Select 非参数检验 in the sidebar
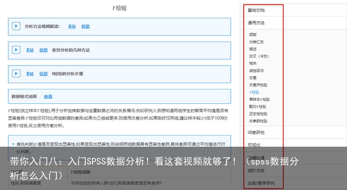 pyautogui.click(x=258, y=121)
